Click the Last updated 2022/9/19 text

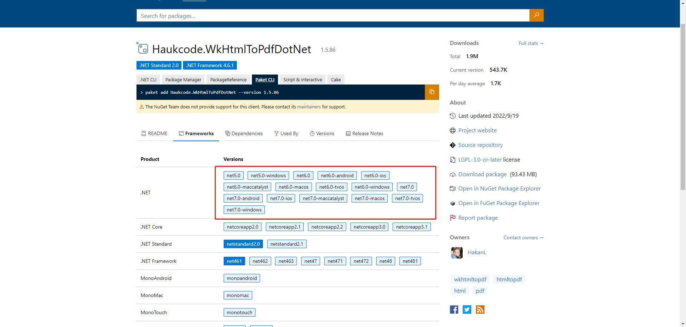point(488,116)
